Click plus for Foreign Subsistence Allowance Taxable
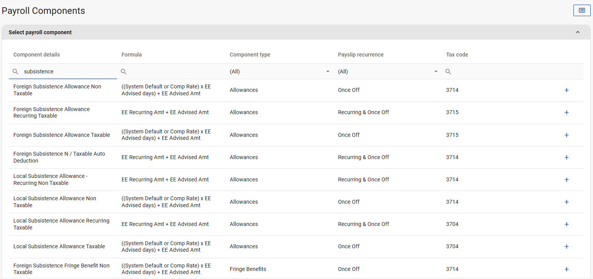 click(566, 135)
